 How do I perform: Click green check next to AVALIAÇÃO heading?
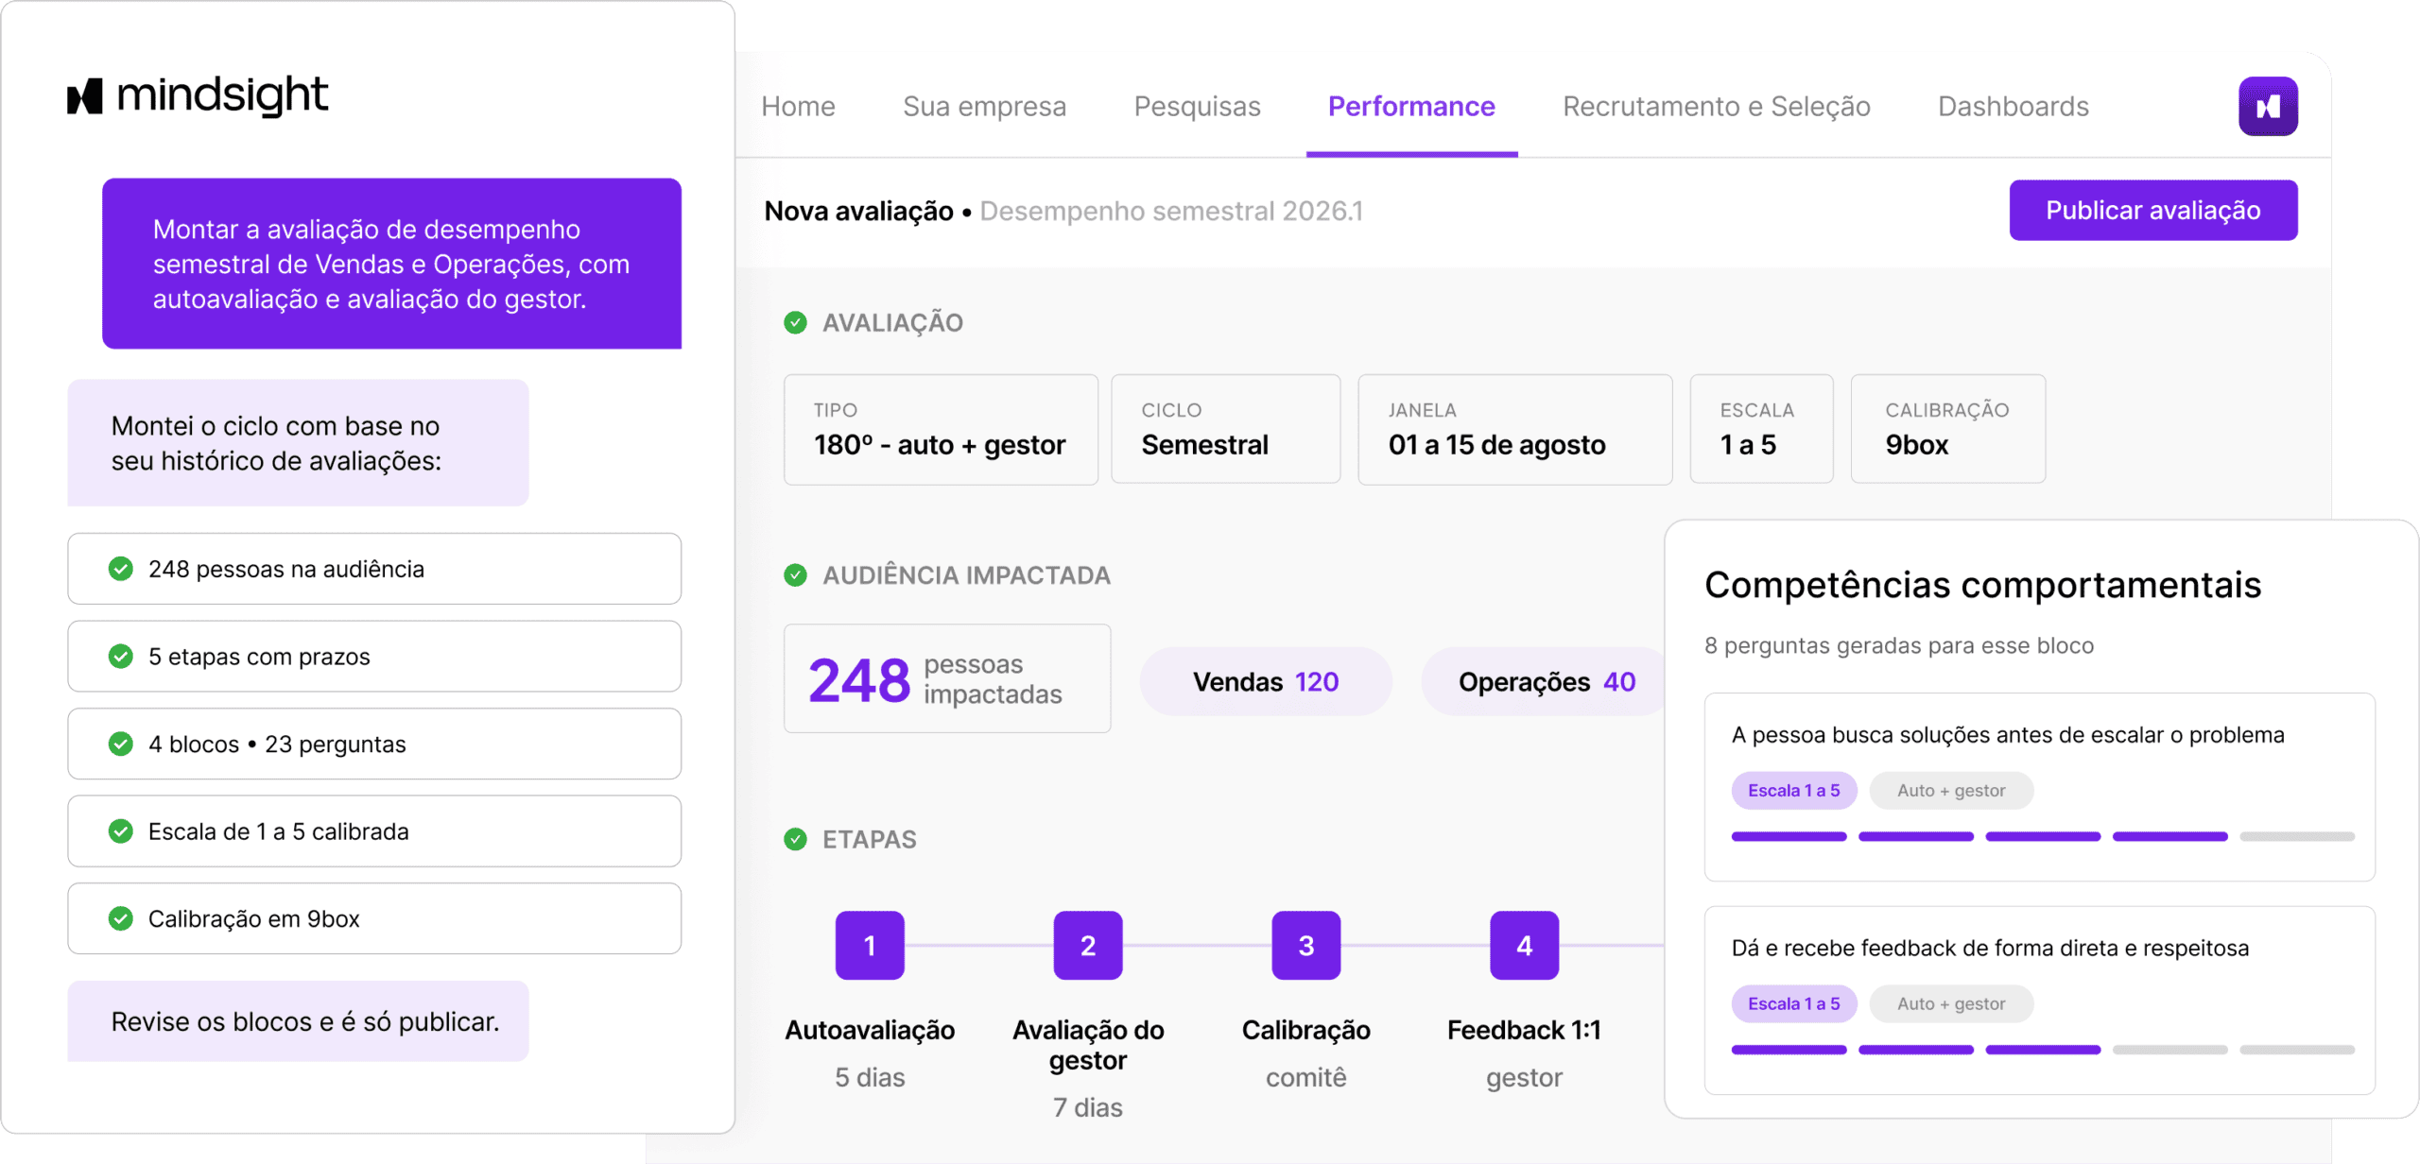click(x=795, y=323)
